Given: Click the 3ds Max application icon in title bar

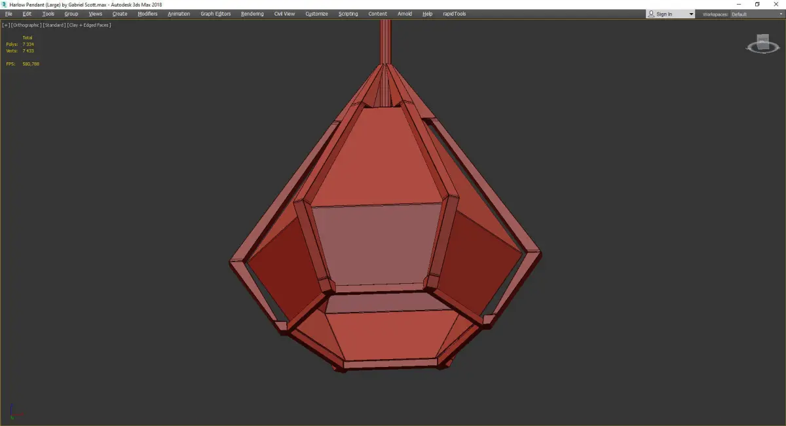Looking at the screenshot, I should tap(5, 5).
